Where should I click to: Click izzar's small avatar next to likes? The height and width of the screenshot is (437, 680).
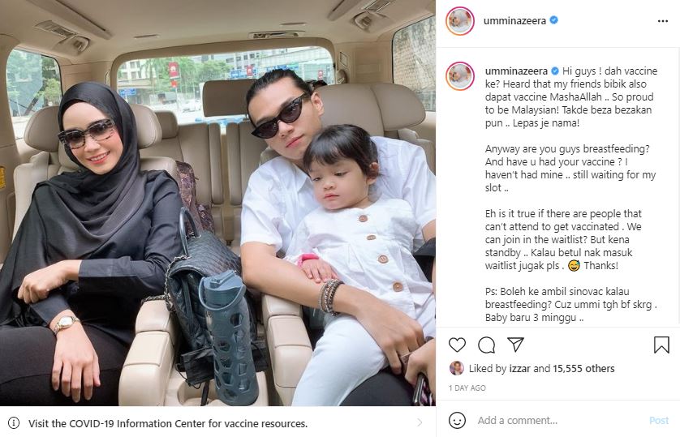click(x=457, y=368)
